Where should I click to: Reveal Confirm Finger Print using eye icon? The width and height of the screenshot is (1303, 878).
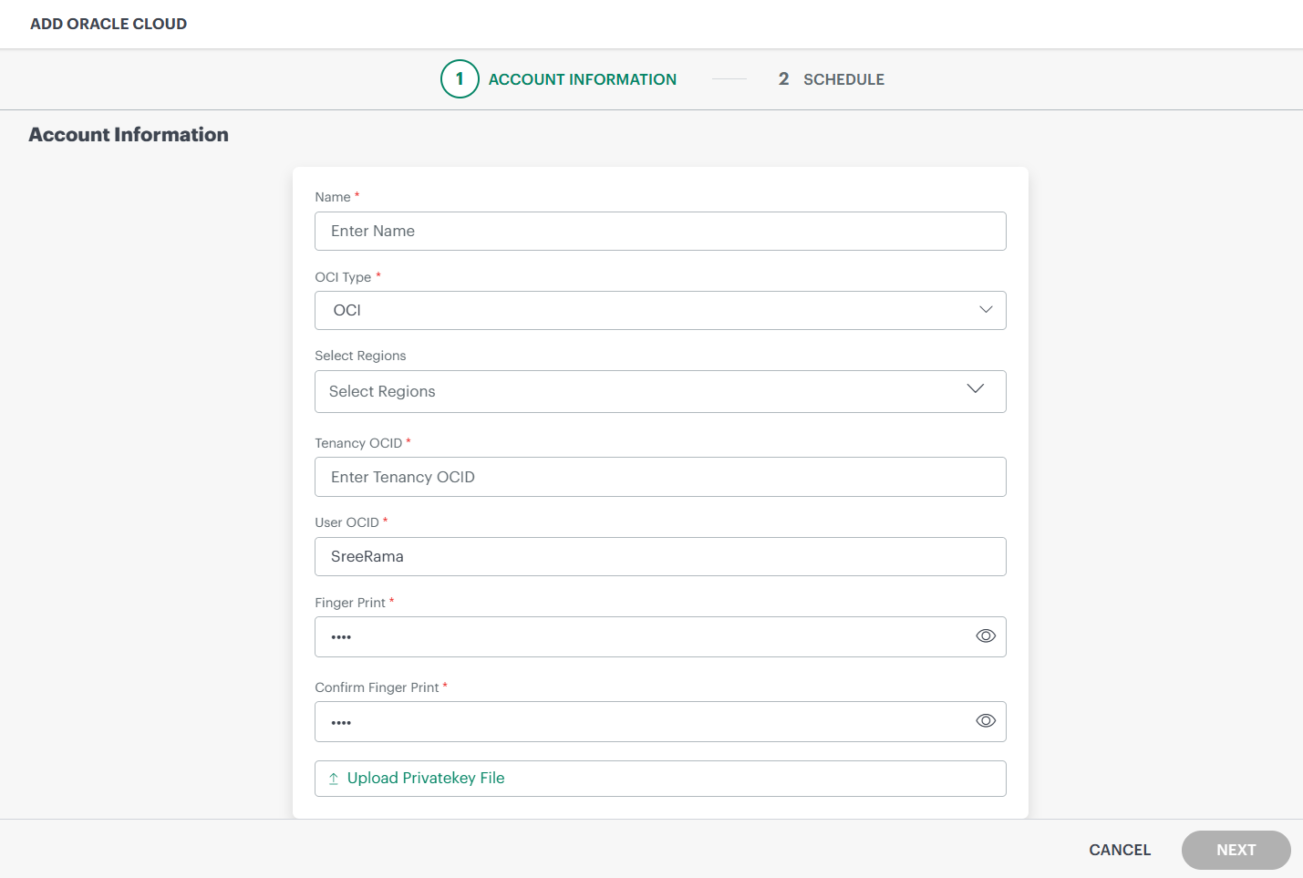tap(985, 721)
